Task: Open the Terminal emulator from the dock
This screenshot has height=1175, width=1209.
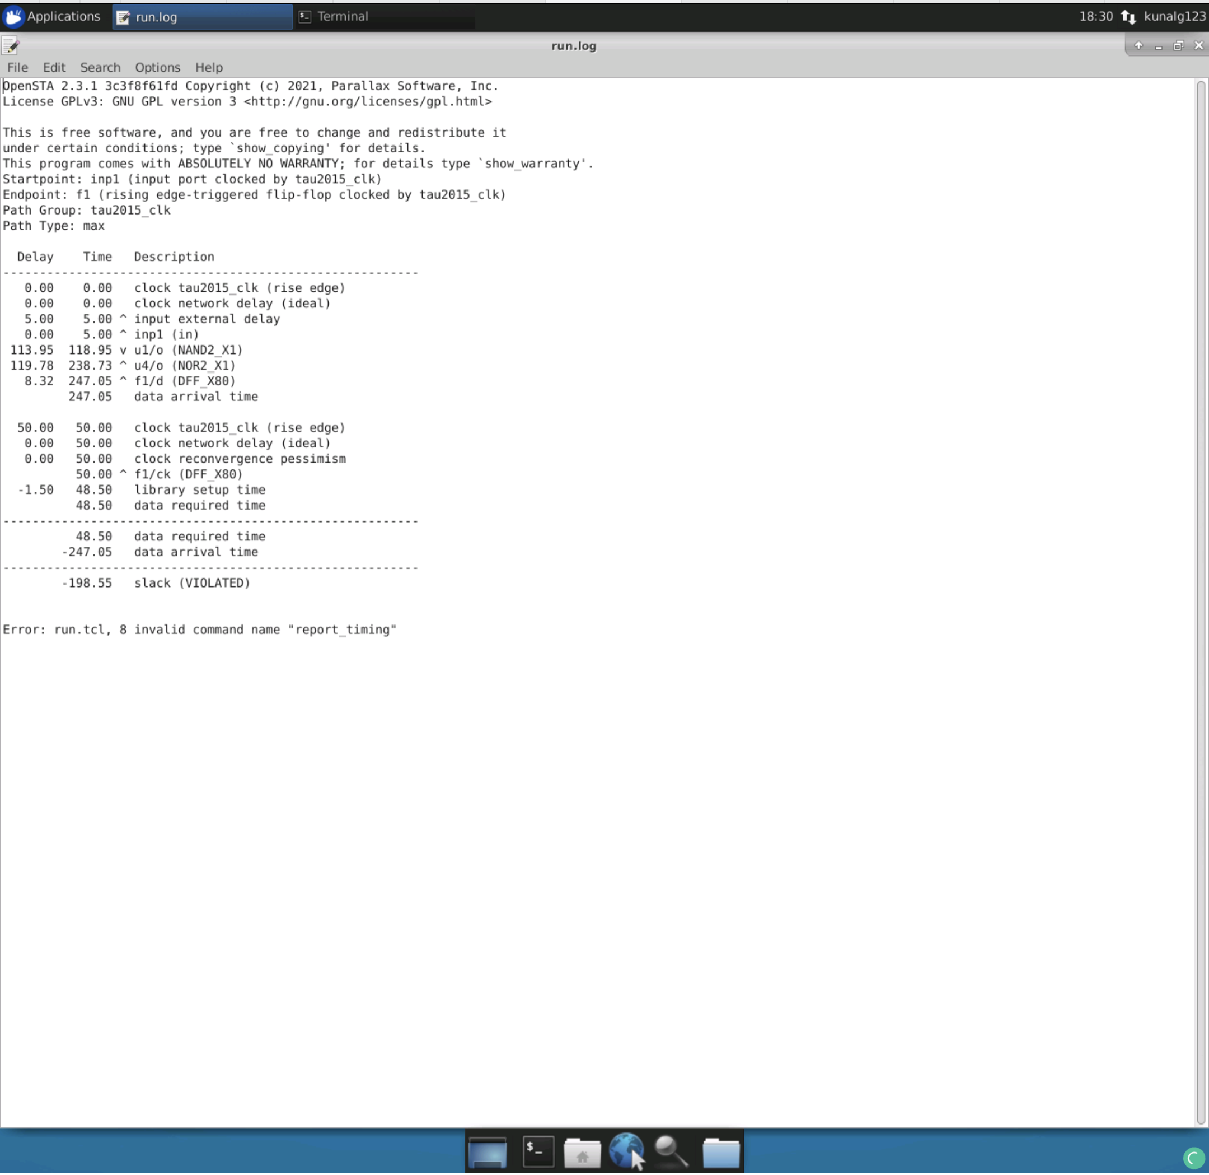Action: coord(537,1151)
